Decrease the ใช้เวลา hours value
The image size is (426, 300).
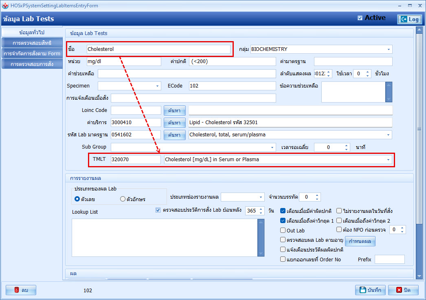(x=367, y=75)
